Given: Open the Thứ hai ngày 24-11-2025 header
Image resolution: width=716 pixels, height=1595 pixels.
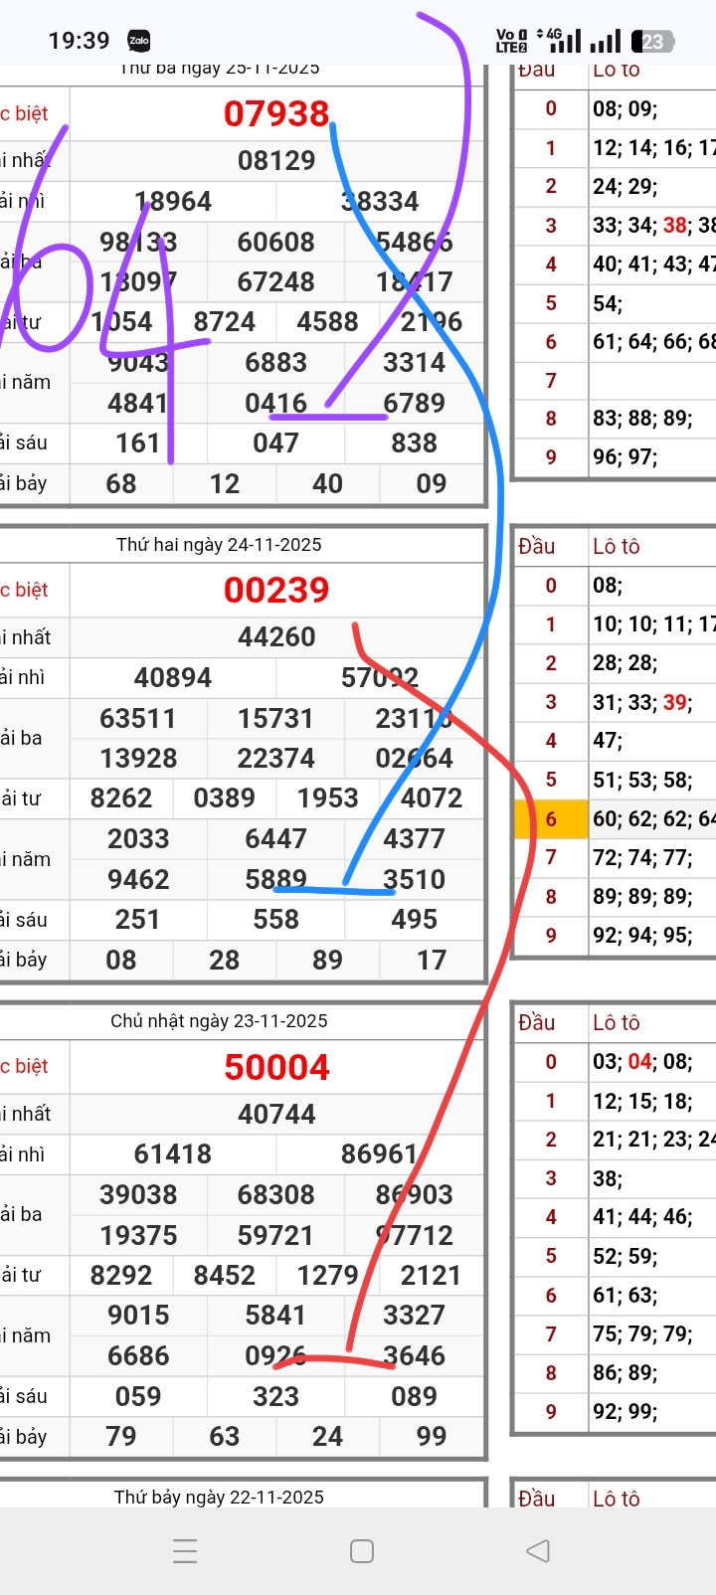Looking at the screenshot, I should click(x=219, y=544).
